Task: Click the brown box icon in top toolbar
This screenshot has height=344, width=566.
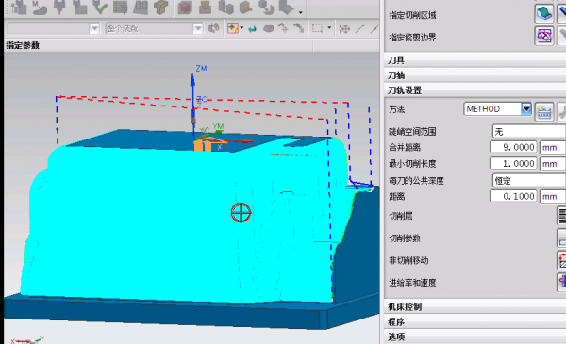Action: [x=160, y=8]
